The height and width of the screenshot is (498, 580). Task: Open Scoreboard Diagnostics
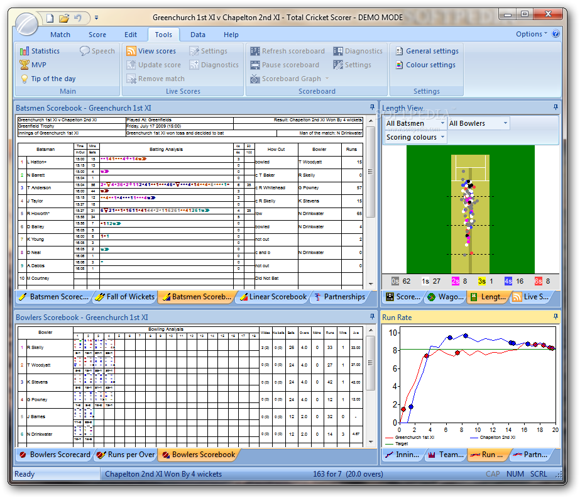click(358, 51)
